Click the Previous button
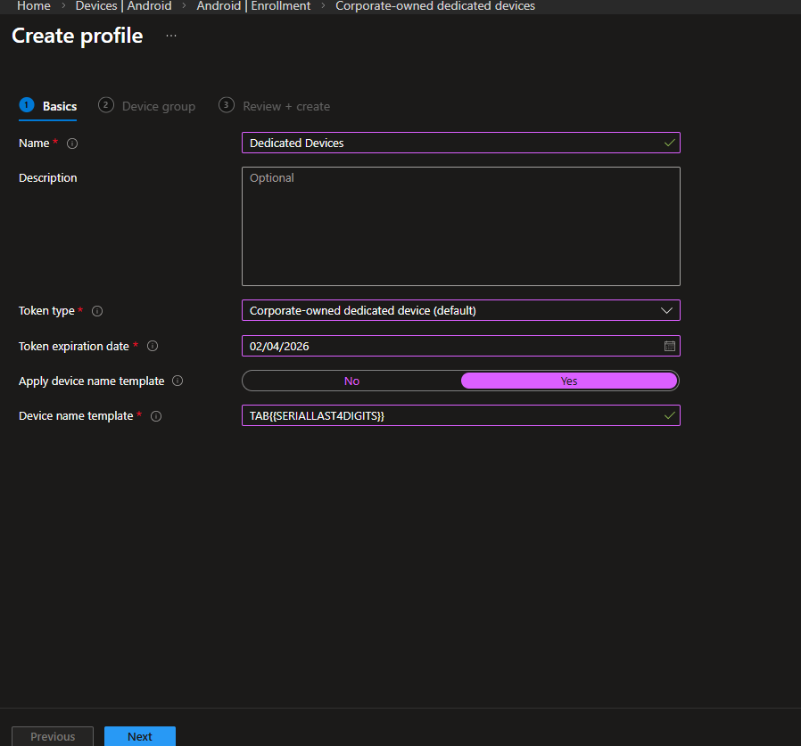This screenshot has width=801, height=746. coord(53,736)
